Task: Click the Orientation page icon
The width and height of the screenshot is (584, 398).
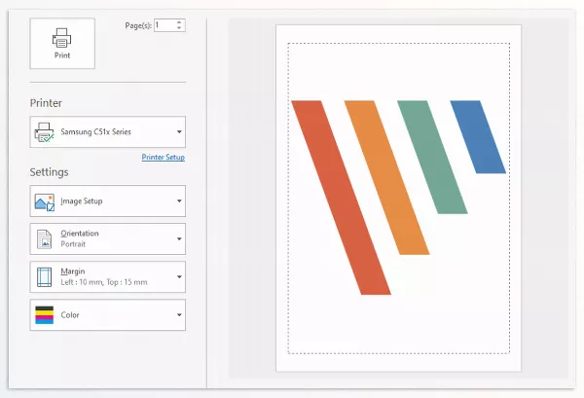Action: coord(44,239)
